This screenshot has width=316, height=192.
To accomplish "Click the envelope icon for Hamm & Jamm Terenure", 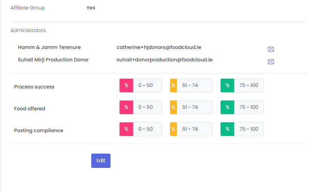I will [x=271, y=49].
